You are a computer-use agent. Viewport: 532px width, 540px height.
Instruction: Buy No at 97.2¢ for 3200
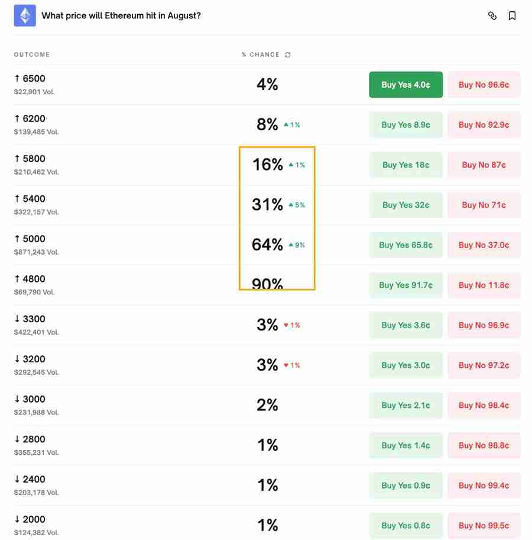[484, 365]
